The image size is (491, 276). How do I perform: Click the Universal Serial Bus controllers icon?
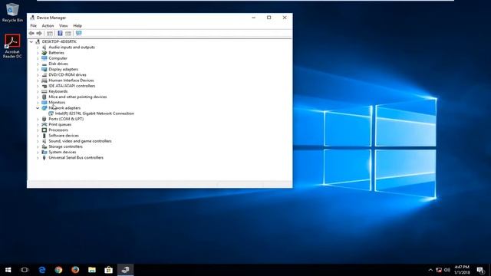44,158
